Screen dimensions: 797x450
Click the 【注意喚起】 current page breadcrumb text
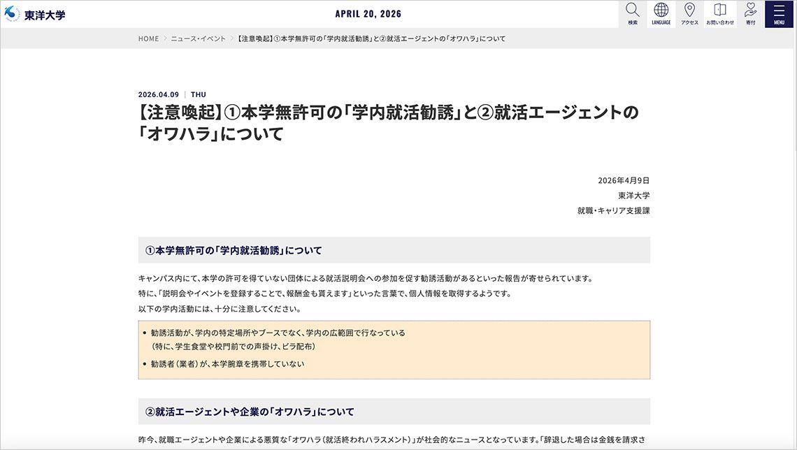pyautogui.click(x=371, y=38)
